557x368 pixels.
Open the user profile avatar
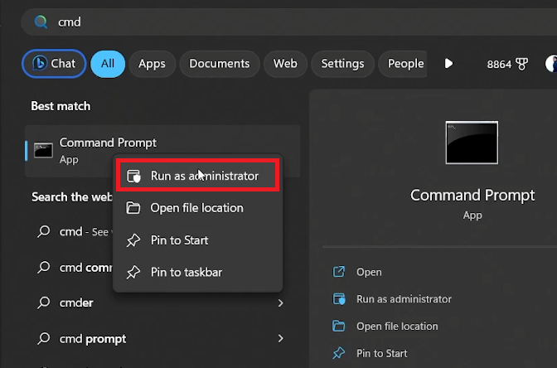[551, 64]
